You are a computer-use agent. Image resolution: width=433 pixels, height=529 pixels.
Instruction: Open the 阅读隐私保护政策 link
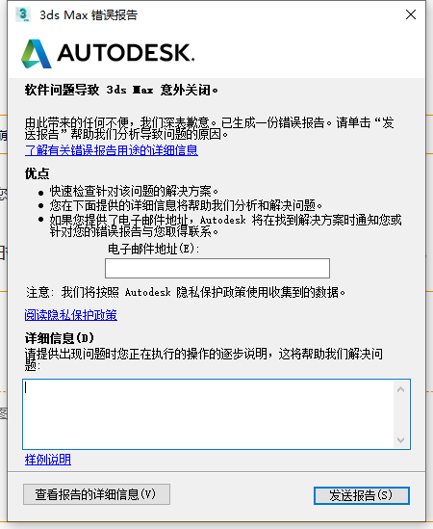click(71, 315)
